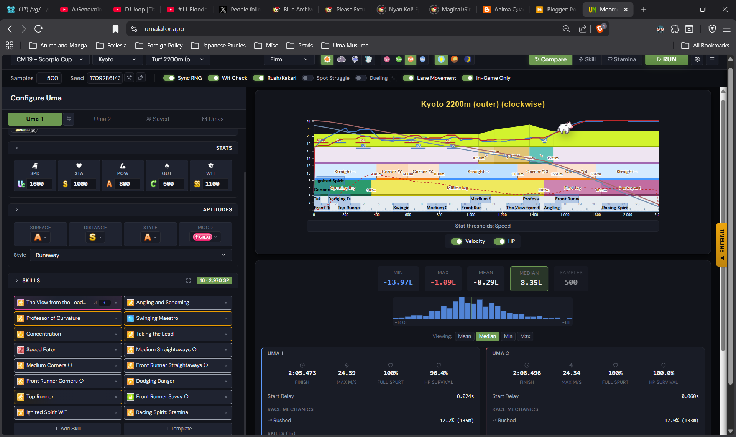Screen dimensions: 736x437
Task: Enable the Spot Struggle switch
Action: [x=307, y=78]
